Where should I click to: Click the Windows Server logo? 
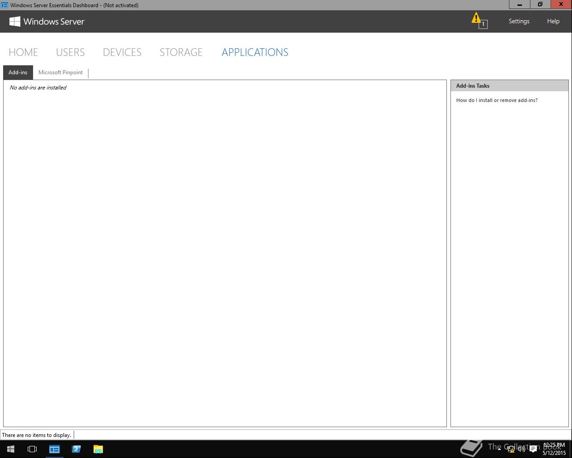[47, 21]
